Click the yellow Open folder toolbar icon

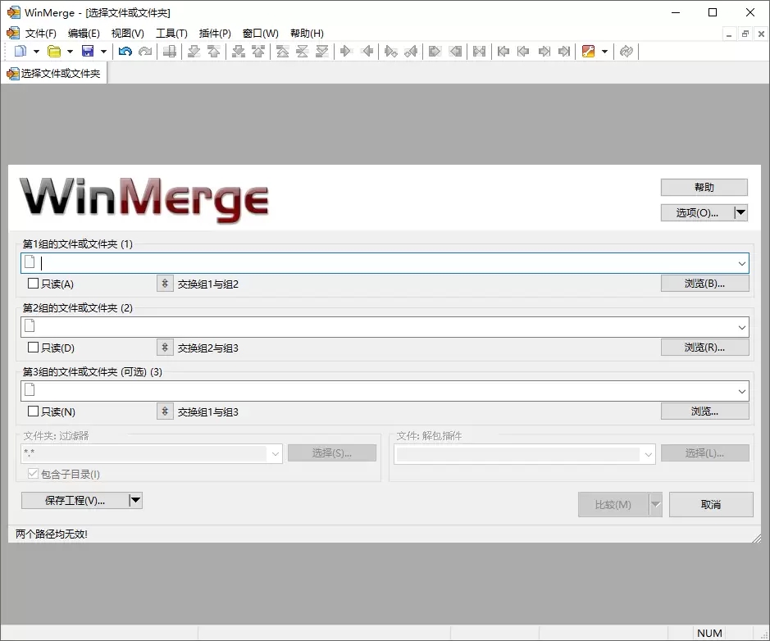pos(54,51)
